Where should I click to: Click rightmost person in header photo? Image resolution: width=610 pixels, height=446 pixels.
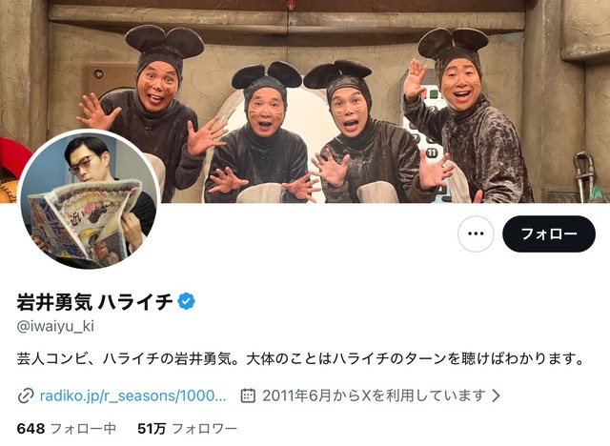tap(467, 116)
